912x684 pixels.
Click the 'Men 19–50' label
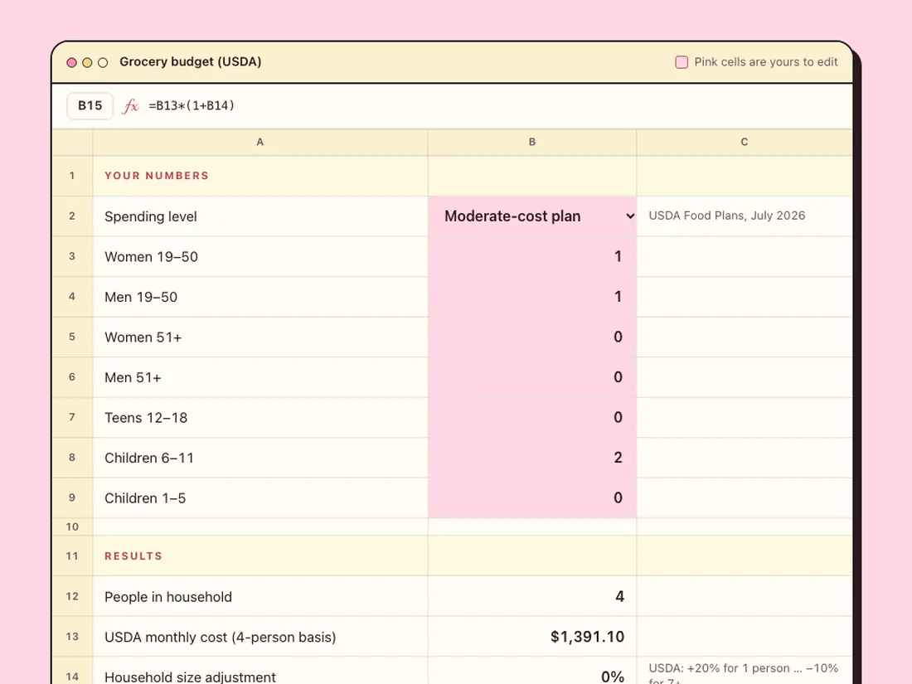[141, 297]
